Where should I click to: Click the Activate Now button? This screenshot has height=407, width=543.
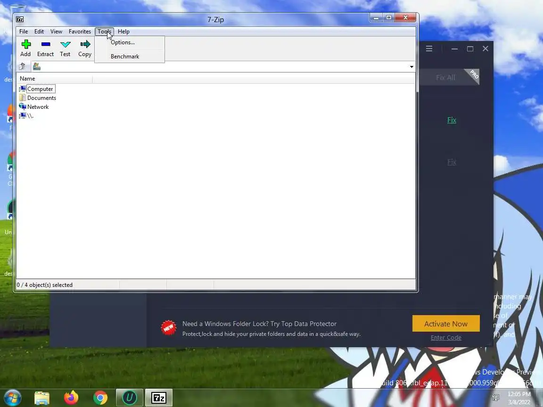click(x=446, y=324)
